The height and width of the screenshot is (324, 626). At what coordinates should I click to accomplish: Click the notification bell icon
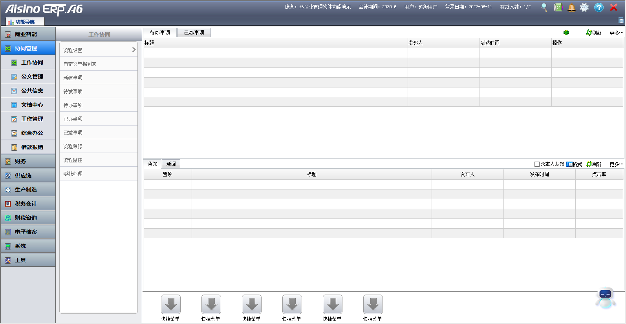(x=572, y=7)
